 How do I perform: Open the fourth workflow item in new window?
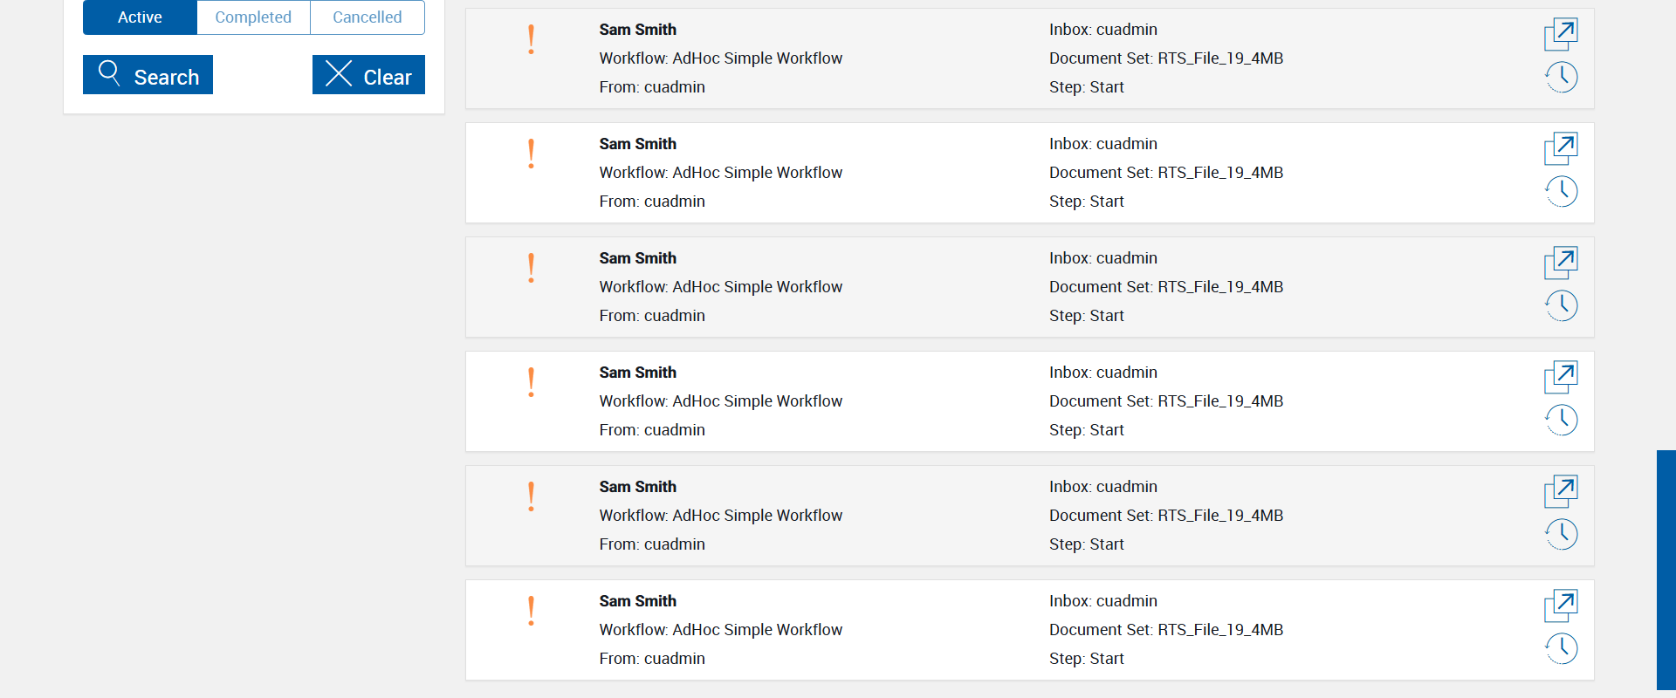(x=1561, y=378)
